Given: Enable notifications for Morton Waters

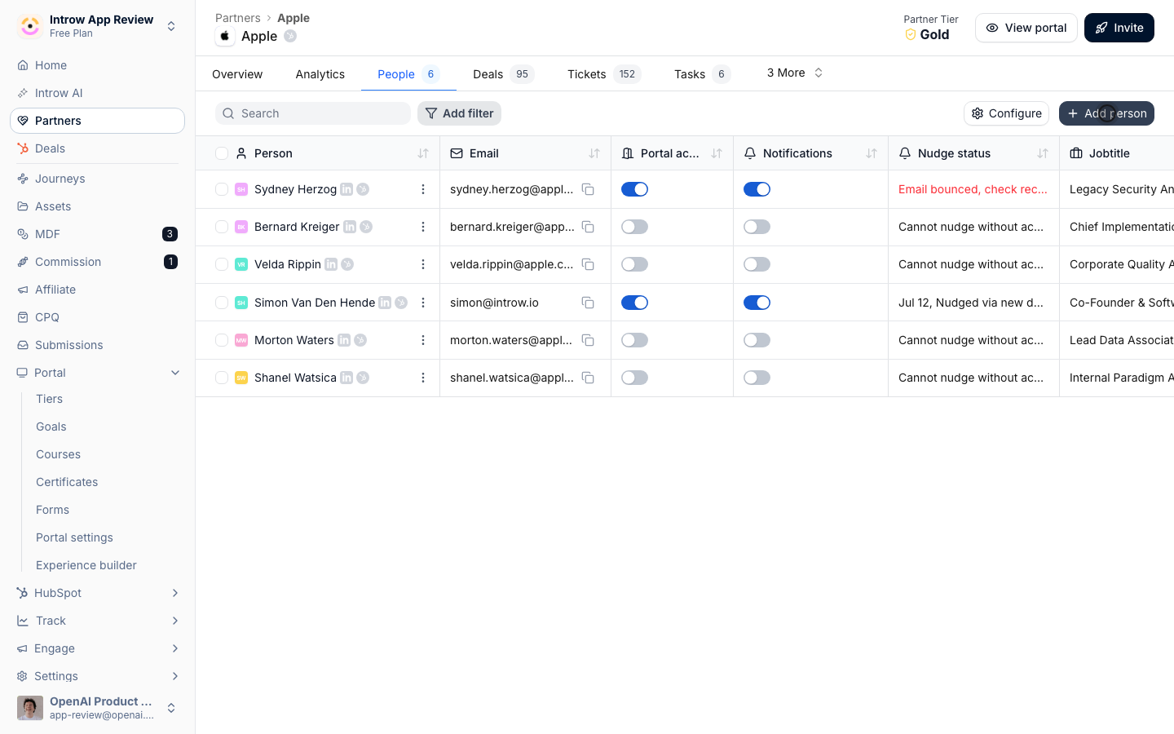Looking at the screenshot, I should (x=757, y=340).
